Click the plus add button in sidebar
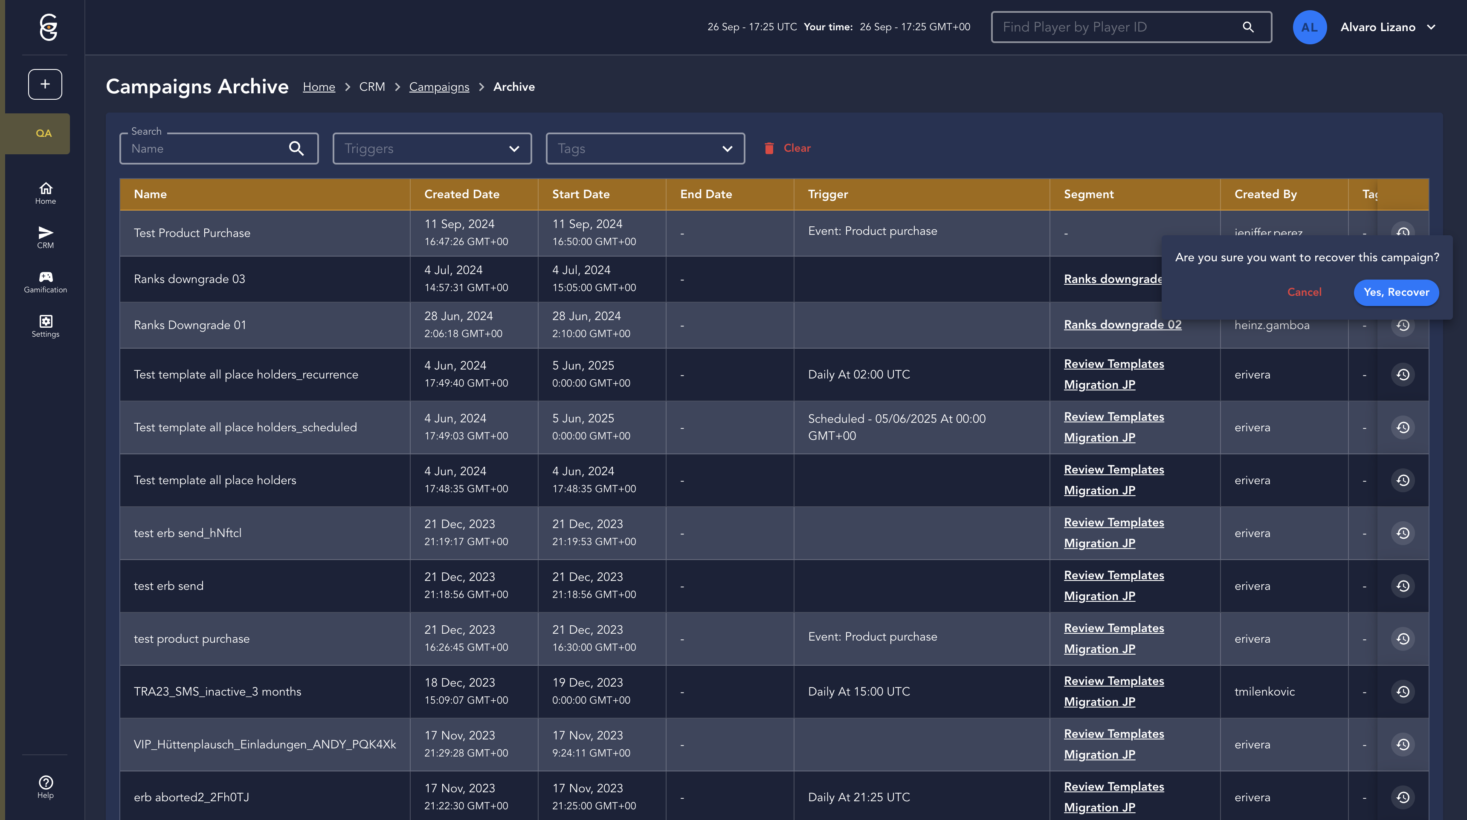 [45, 84]
